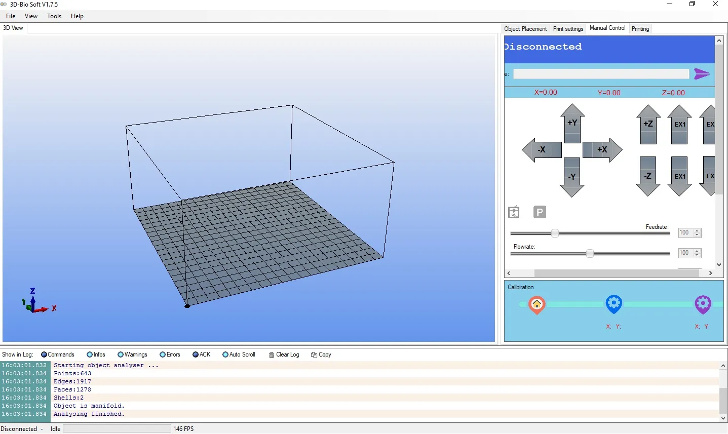
Task: Move the Z axis up with +Z arrow
Action: click(648, 124)
